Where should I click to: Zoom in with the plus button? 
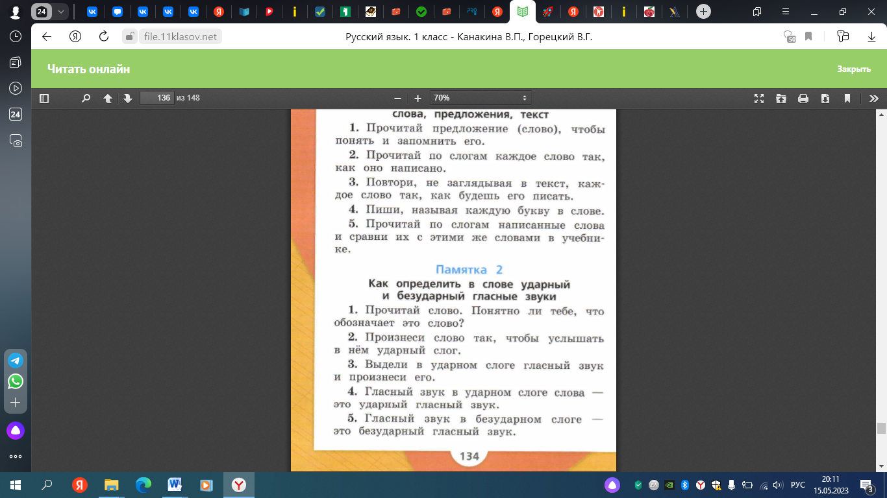(x=418, y=99)
